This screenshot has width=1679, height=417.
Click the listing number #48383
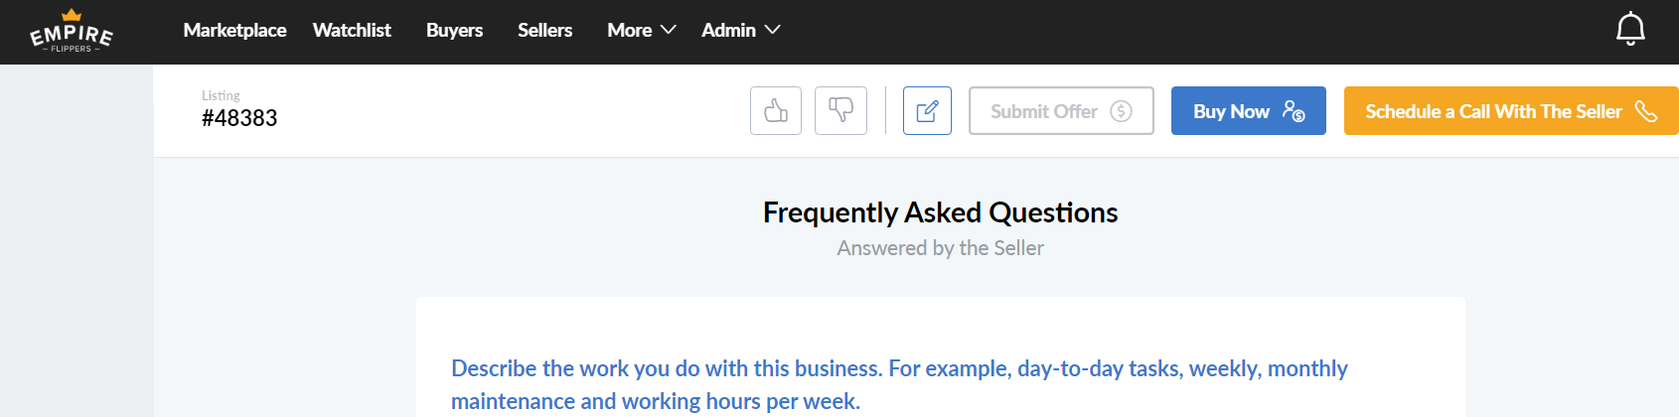coord(239,118)
